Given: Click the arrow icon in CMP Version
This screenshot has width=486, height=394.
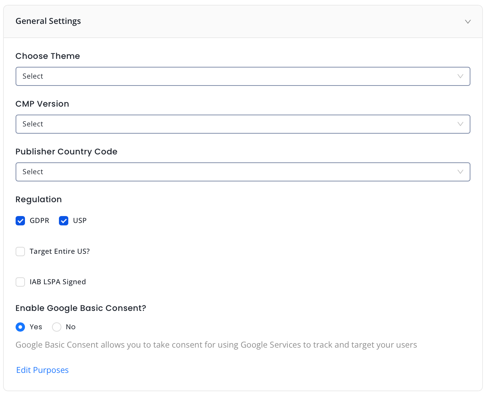Looking at the screenshot, I should point(460,124).
